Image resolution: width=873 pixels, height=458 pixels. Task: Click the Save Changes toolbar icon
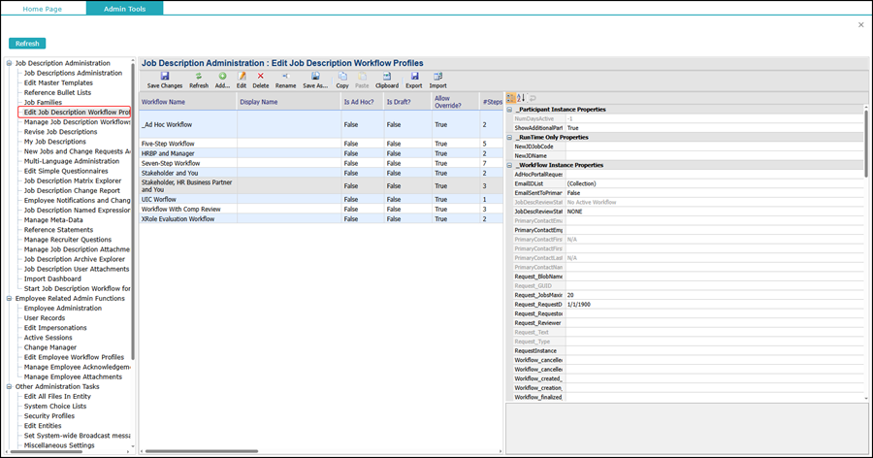[x=164, y=76]
